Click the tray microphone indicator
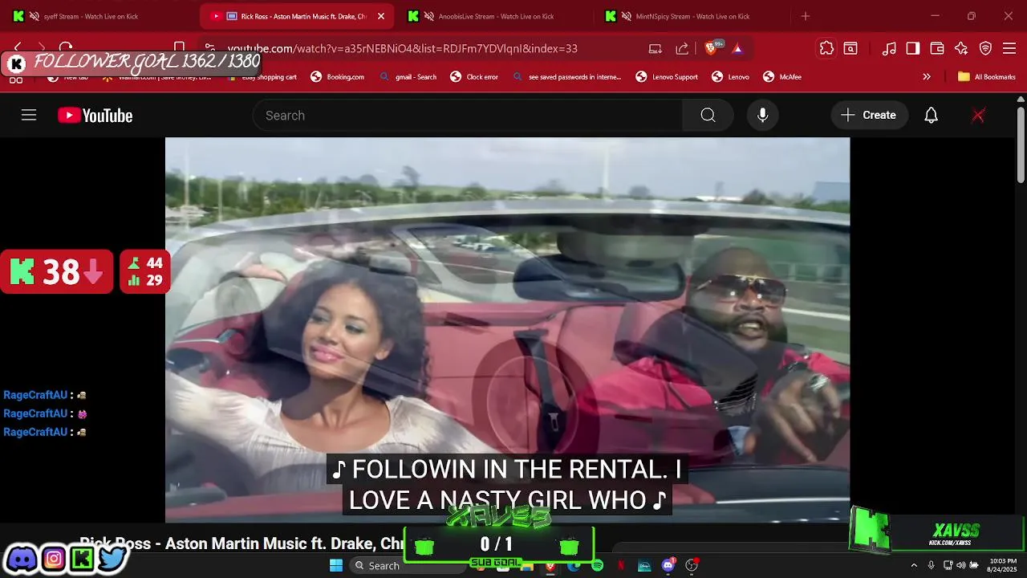This screenshot has width=1027, height=578. 931,565
